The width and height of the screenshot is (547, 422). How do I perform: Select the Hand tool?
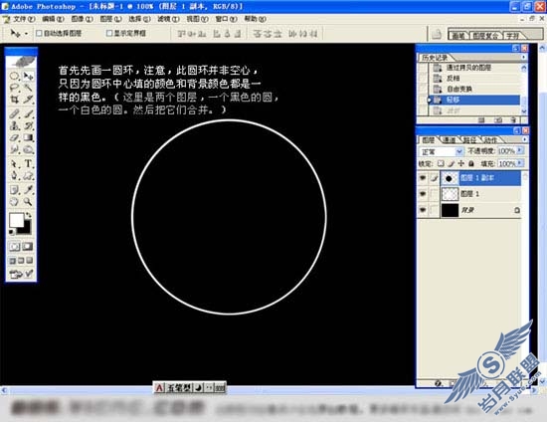14,202
